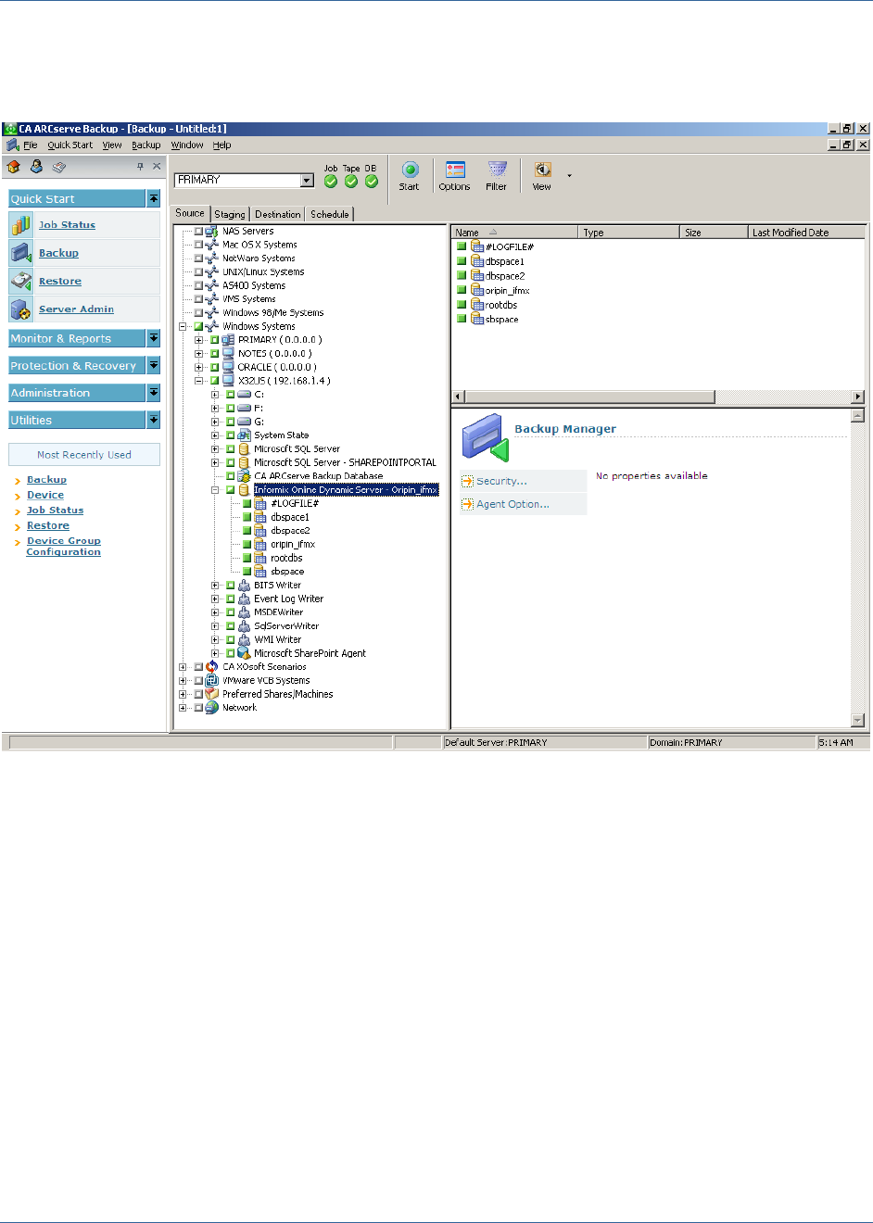Click the rootdbs database icon in right list
Screen dimensions: 873x1223
(477, 305)
